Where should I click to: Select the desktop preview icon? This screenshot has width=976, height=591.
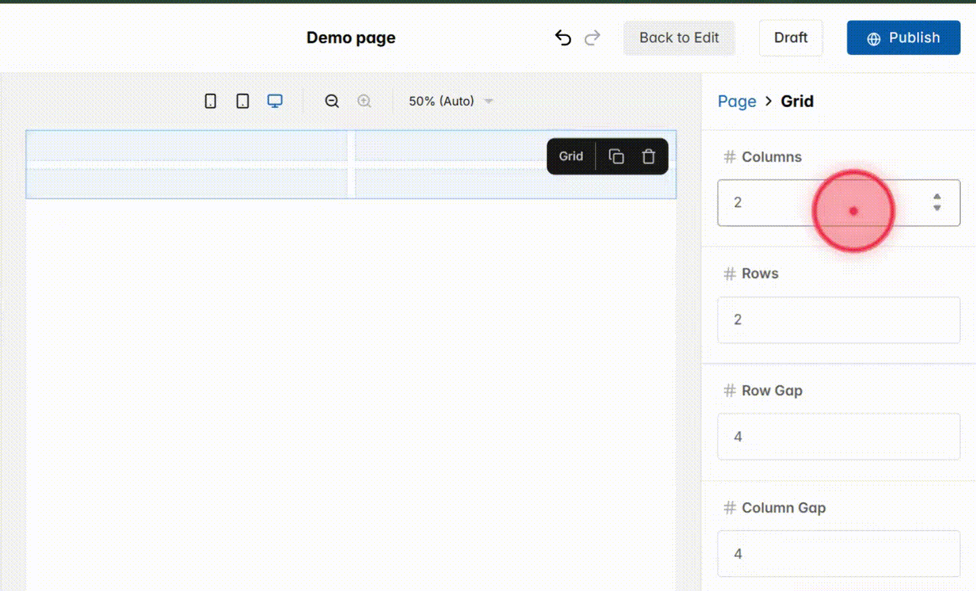[274, 100]
